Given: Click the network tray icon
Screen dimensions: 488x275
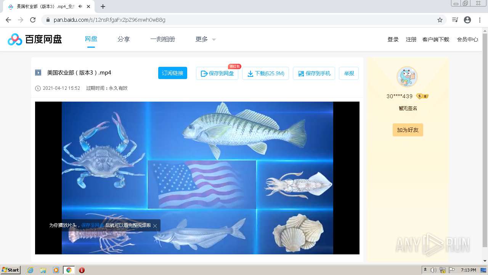Looking at the screenshot, I should click(x=443, y=270).
